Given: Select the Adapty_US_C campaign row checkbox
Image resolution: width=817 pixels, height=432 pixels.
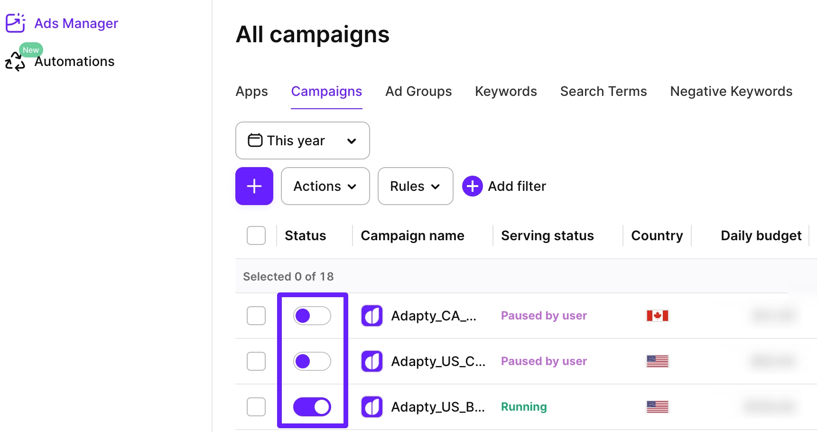Looking at the screenshot, I should click(x=256, y=361).
